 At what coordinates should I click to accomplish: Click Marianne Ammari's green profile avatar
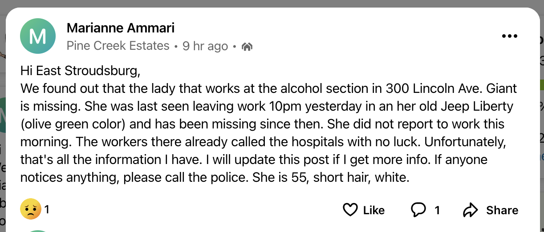pyautogui.click(x=38, y=36)
